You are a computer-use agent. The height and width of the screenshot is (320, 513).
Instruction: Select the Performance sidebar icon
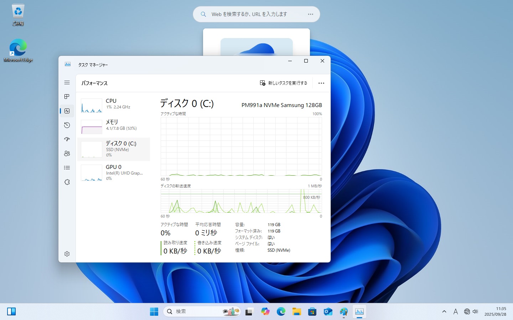click(67, 111)
